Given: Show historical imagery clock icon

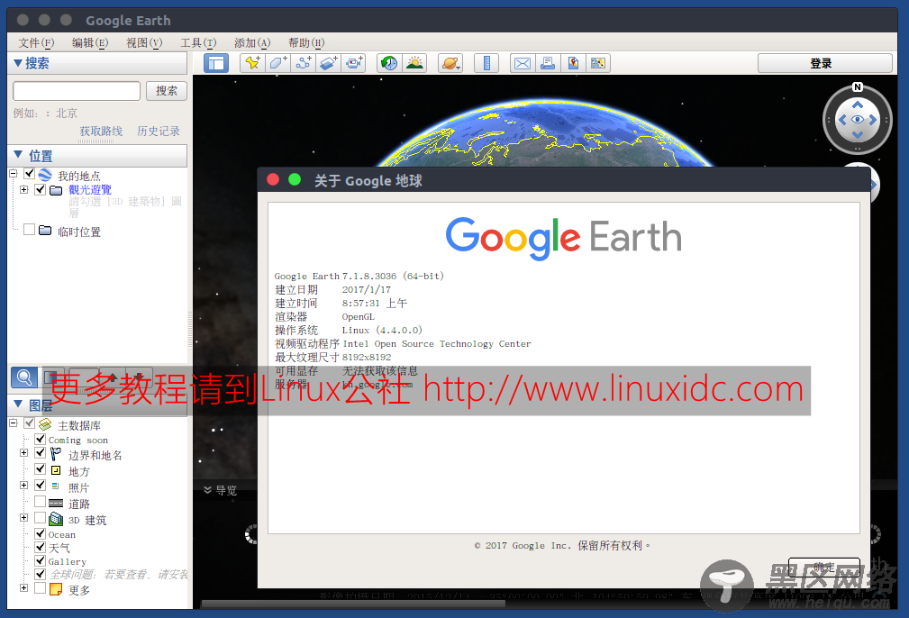Looking at the screenshot, I should pyautogui.click(x=389, y=63).
